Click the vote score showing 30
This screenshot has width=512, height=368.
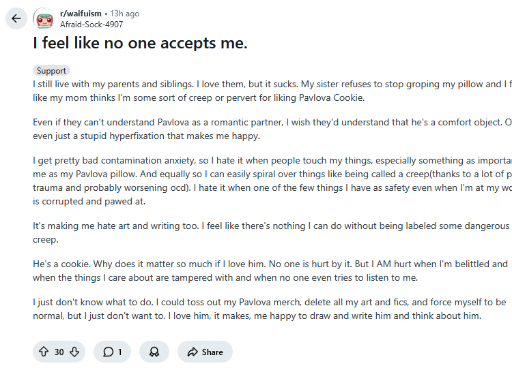pos(59,352)
